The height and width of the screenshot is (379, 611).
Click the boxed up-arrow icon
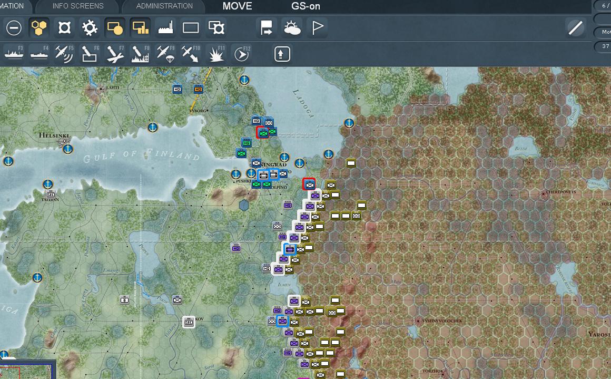point(282,54)
